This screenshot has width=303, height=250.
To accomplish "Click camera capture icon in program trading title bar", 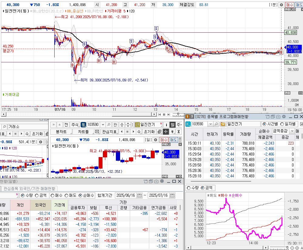I will pyautogui.click(x=278, y=117).
